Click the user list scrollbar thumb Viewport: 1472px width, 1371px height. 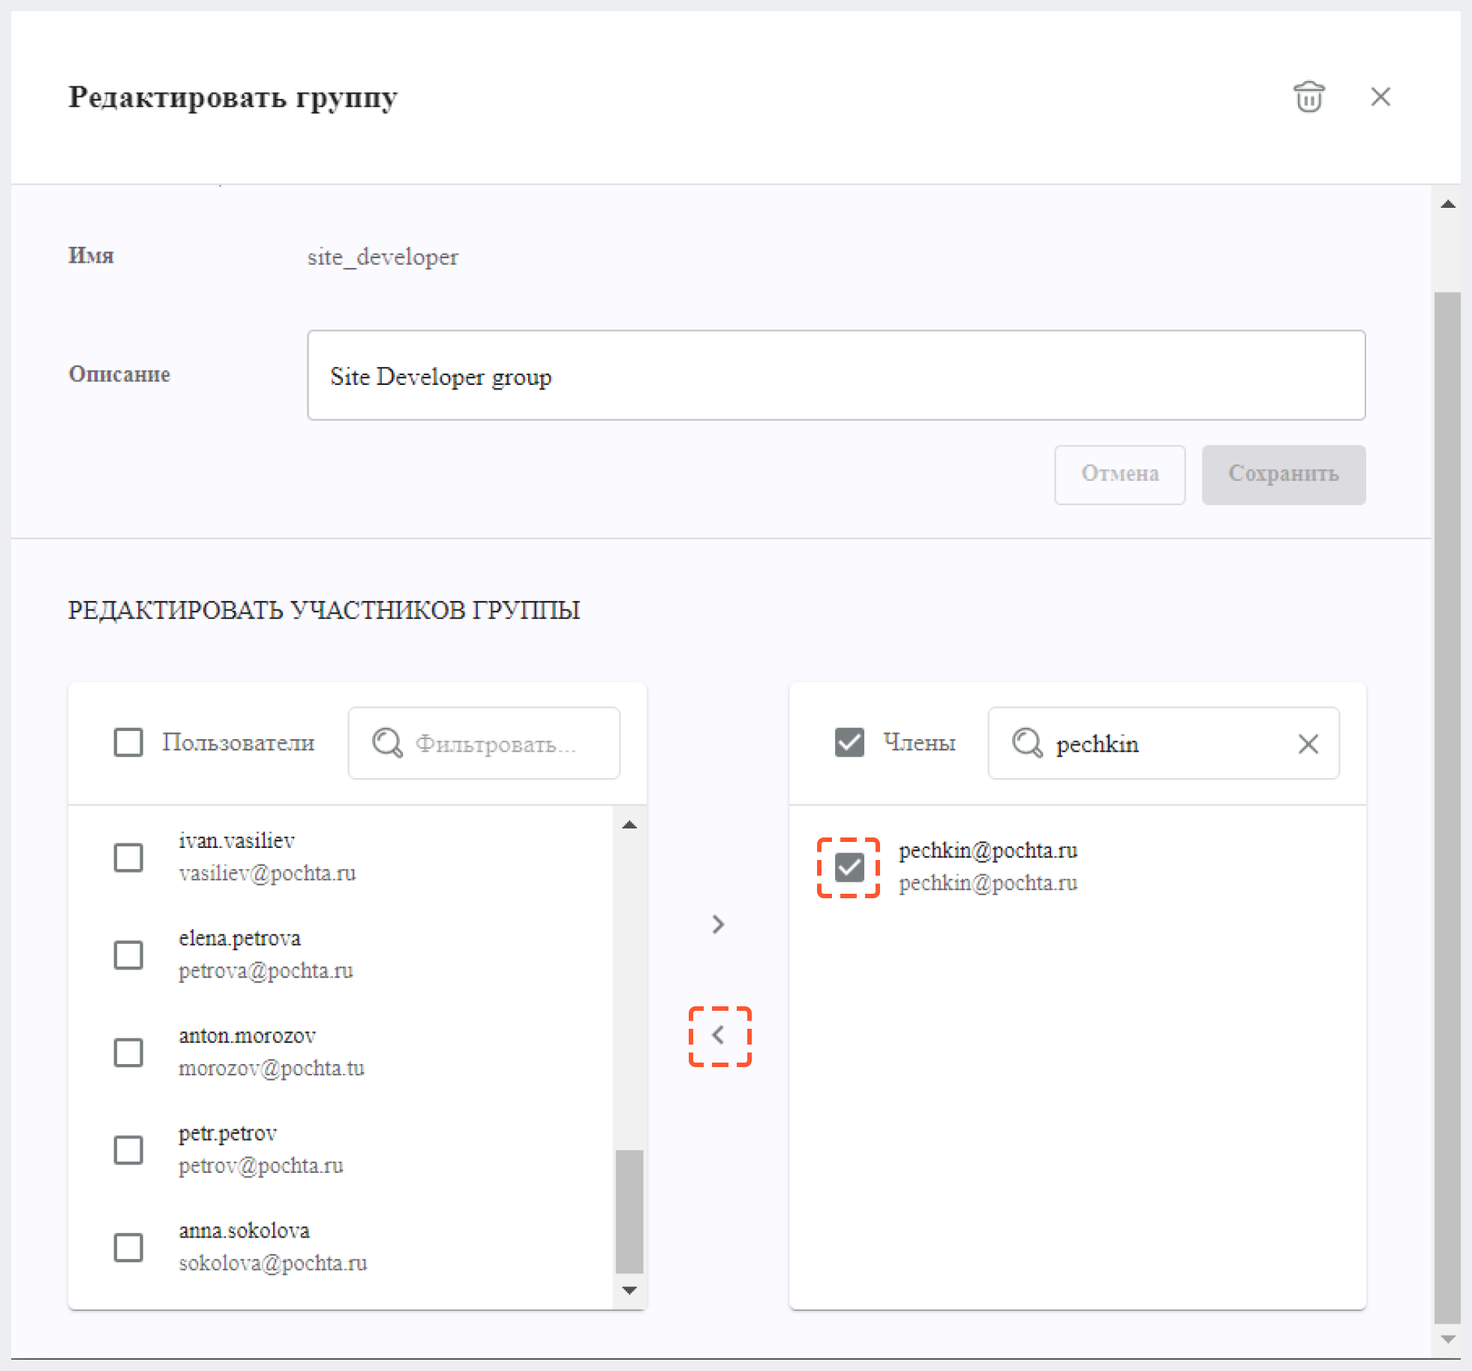pyautogui.click(x=629, y=1211)
